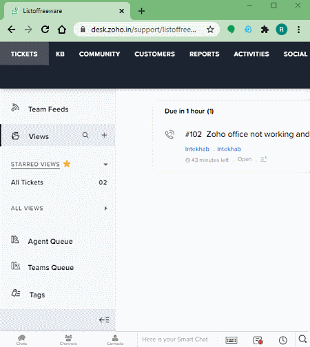The image size is (310, 347).
Task: Click the Tags icon in sidebar
Action: (16, 293)
